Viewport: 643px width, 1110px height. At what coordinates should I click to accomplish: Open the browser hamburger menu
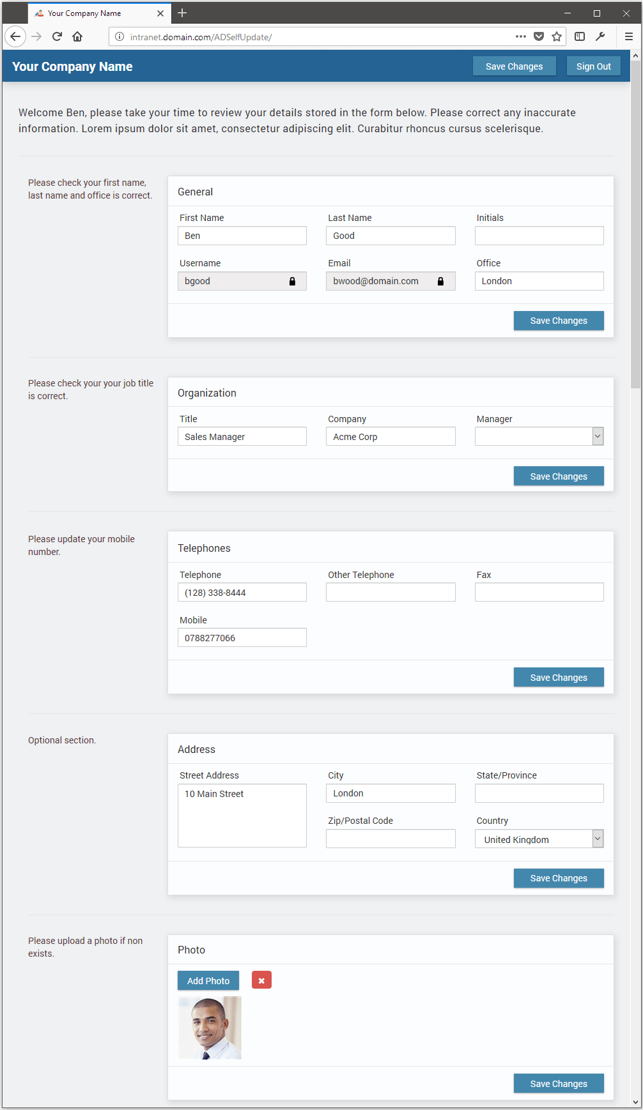pyautogui.click(x=629, y=36)
